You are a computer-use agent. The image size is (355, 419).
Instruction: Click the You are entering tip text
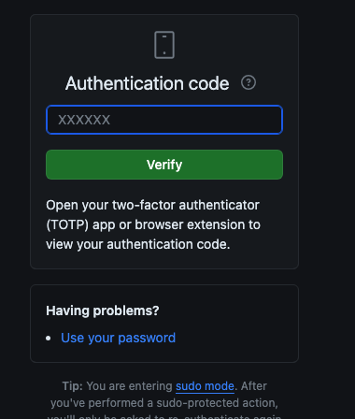129,386
